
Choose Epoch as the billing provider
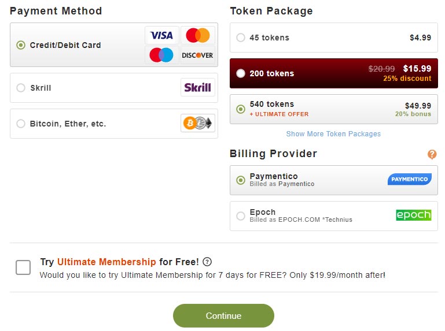point(241,216)
